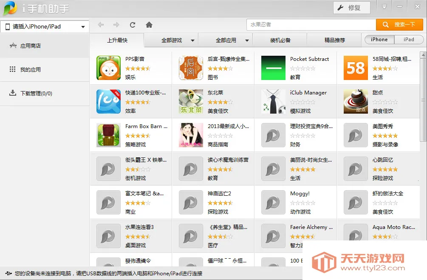Switch device filter to iPhone
The image size is (427, 280).
coord(379,40)
